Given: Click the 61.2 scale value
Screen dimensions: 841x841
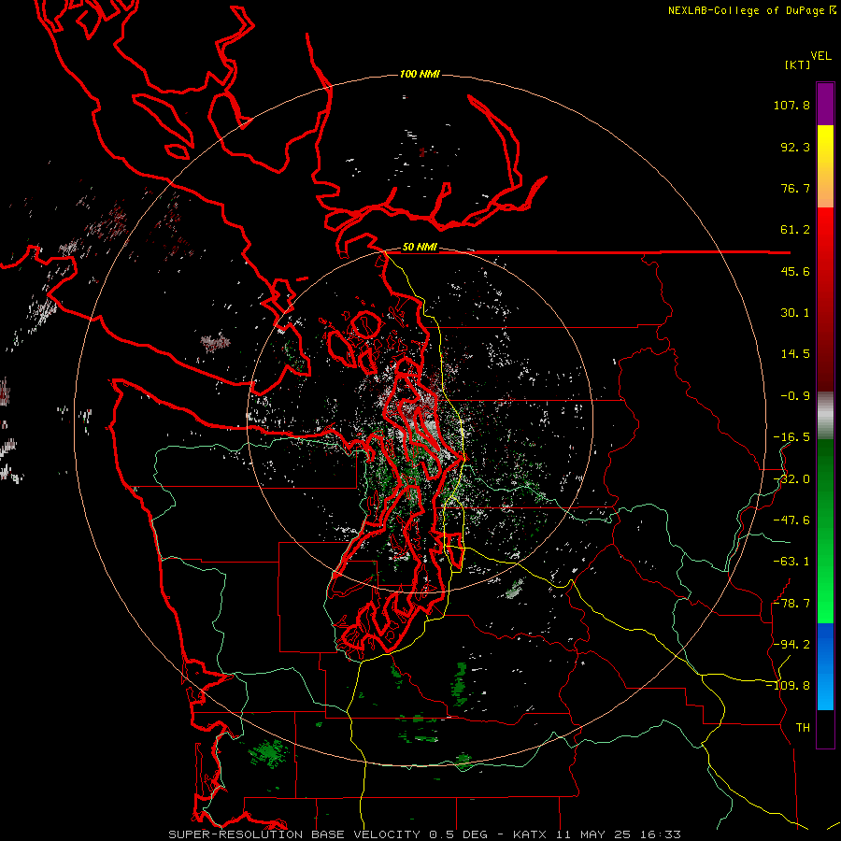Looking at the screenshot, I should point(795,230).
